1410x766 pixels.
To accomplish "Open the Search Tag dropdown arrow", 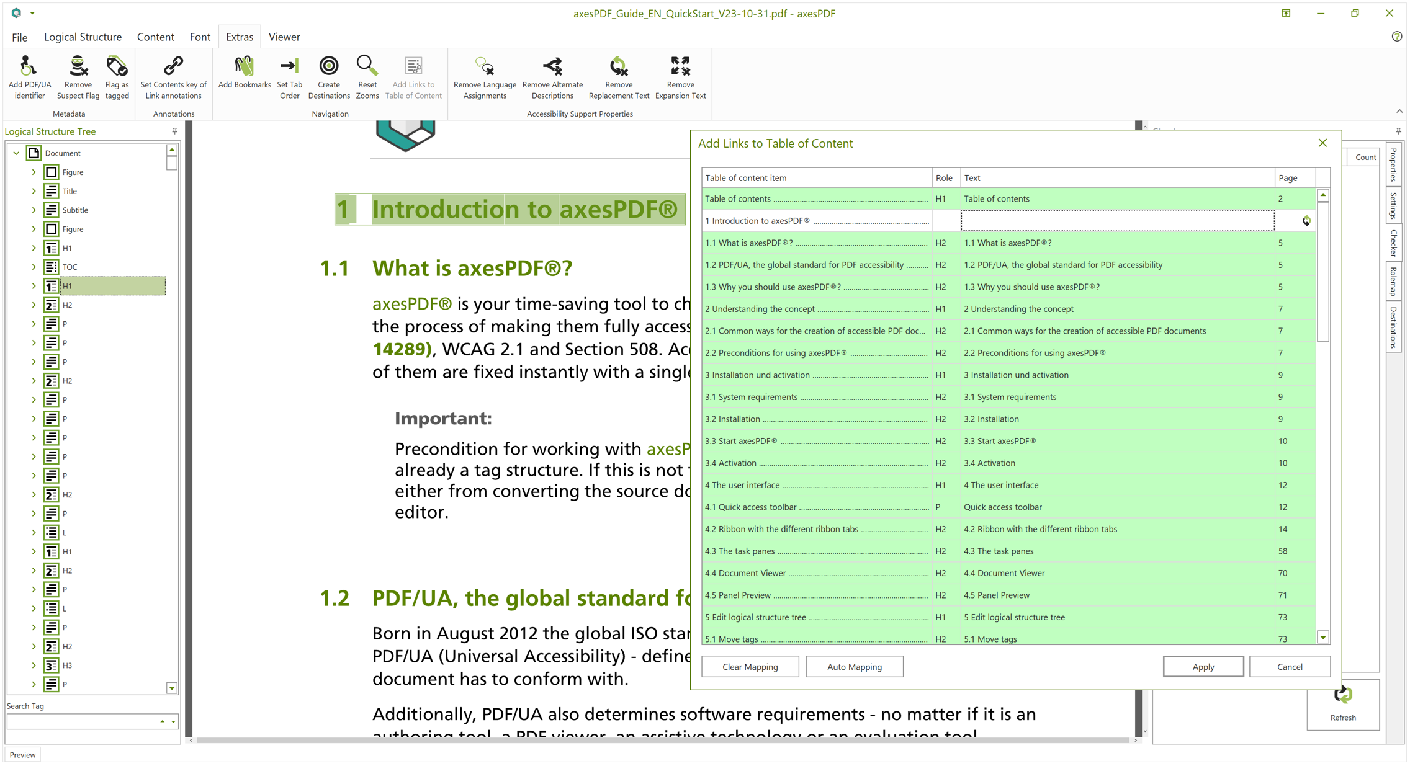I will click(x=173, y=722).
